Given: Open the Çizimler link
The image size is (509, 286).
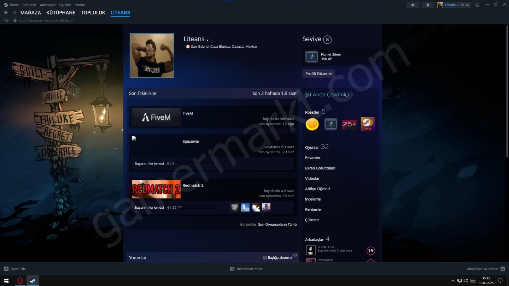Looking at the screenshot, I should tap(312, 220).
